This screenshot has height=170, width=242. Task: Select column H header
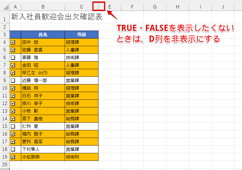point(178,7)
